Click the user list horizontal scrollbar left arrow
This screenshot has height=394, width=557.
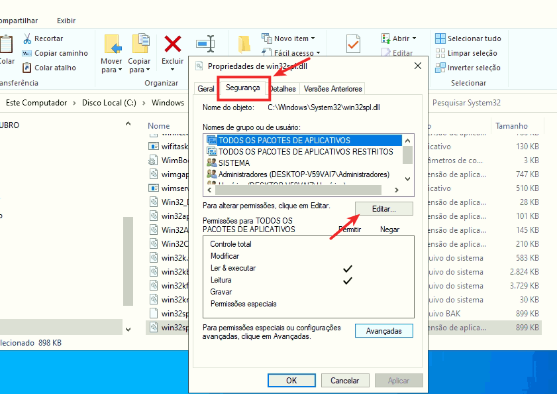[209, 190]
